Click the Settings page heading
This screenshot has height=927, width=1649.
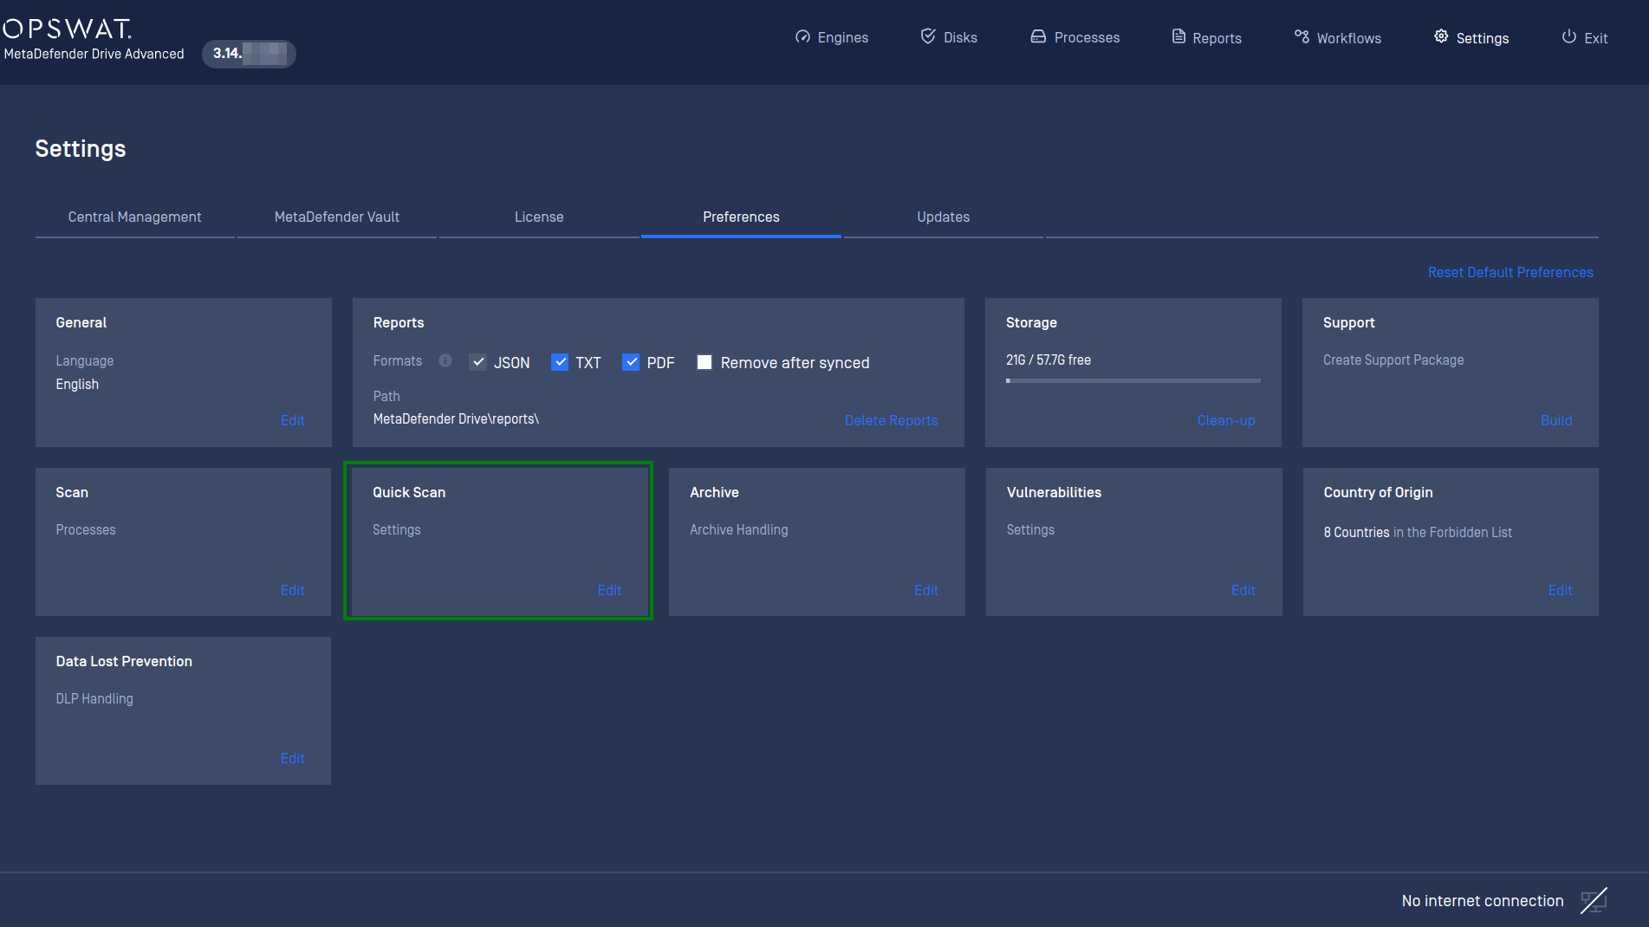point(81,149)
